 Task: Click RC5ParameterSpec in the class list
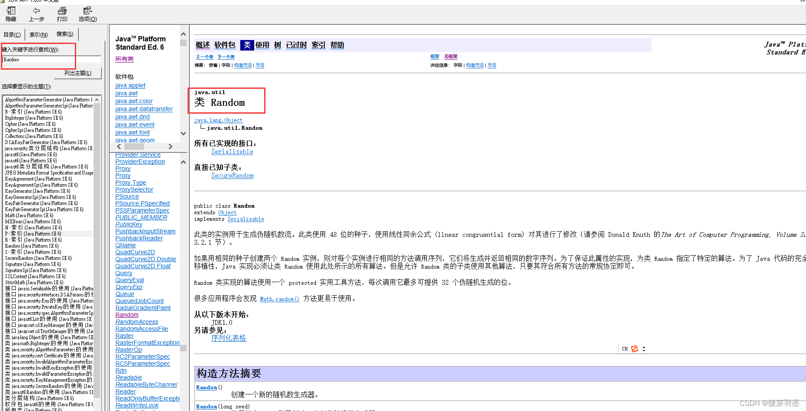click(x=143, y=364)
